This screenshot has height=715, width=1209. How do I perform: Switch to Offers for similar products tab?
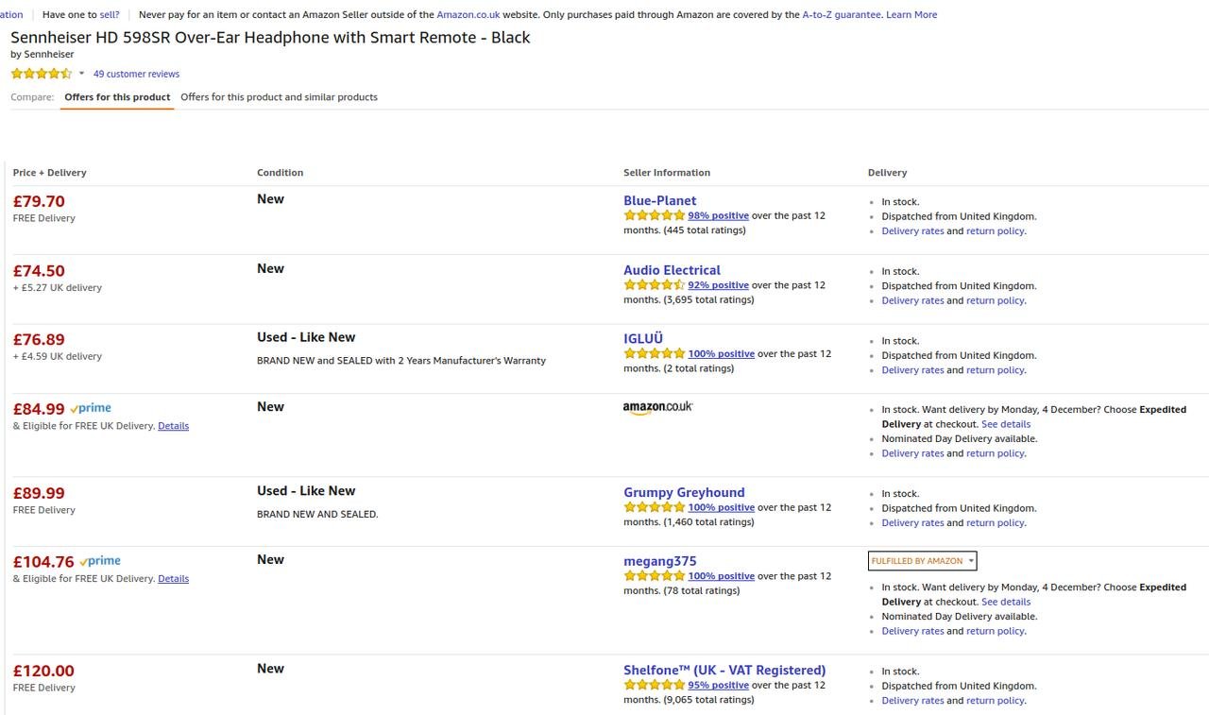point(279,97)
